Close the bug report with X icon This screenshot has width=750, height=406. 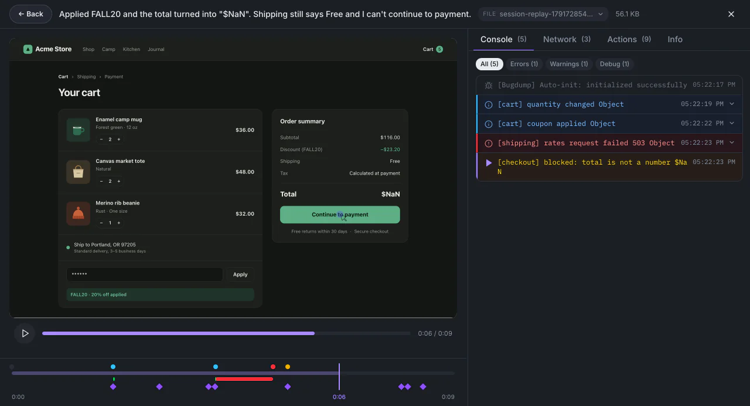tap(731, 14)
